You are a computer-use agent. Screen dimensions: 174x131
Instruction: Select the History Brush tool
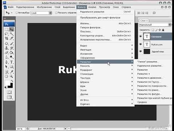(12, 48)
